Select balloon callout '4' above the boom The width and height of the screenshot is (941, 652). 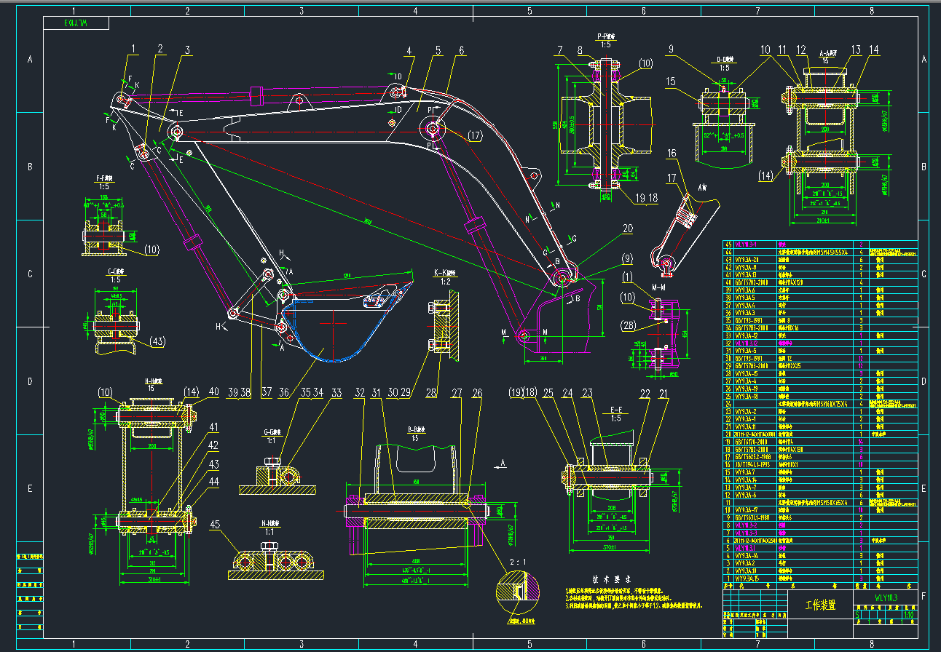(x=409, y=50)
